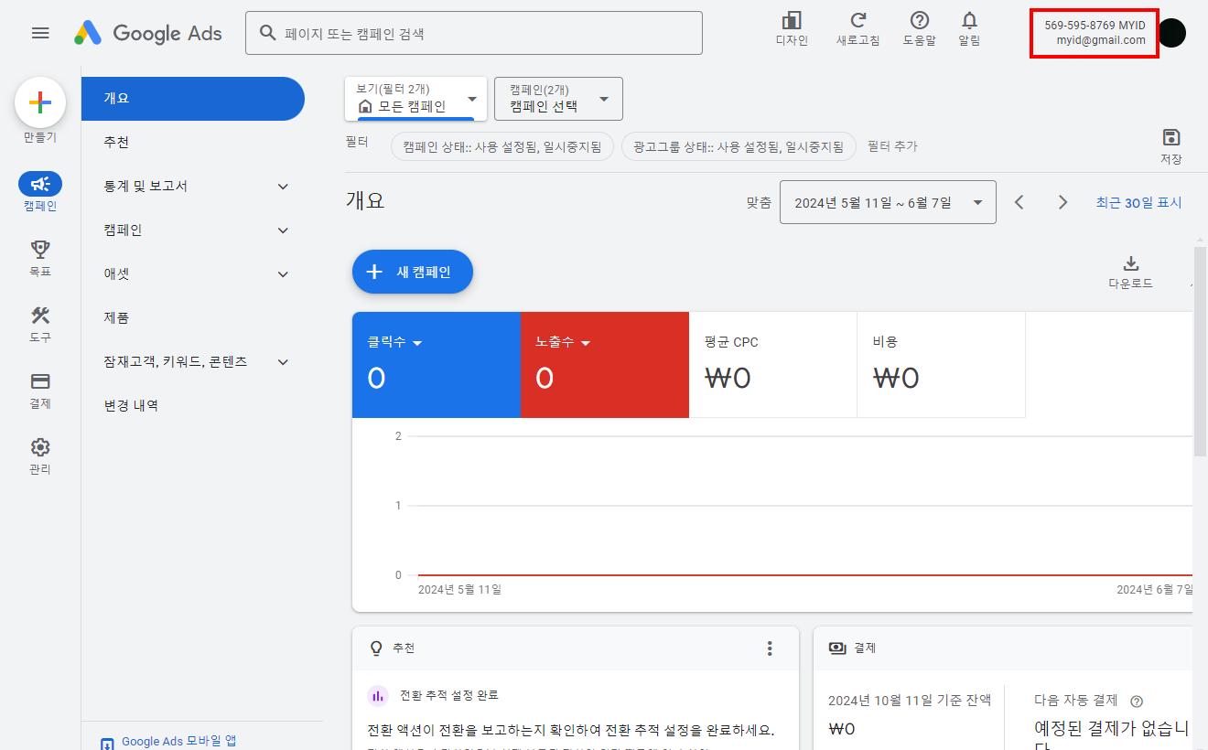Refresh the page using the 새로고침 icon
The height and width of the screenshot is (750, 1208).
tap(857, 27)
